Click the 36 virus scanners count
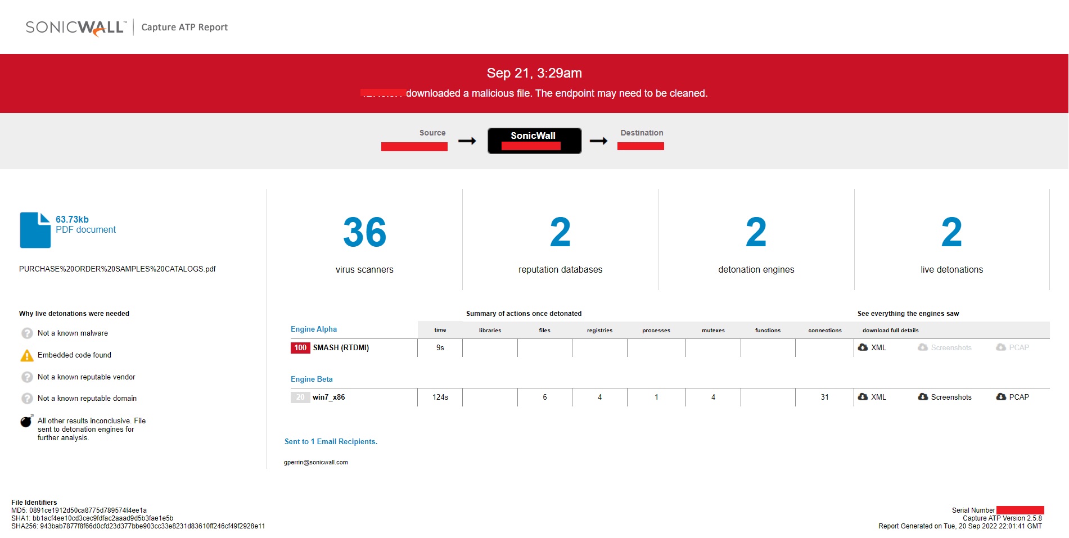1069x538 pixels. pos(364,232)
